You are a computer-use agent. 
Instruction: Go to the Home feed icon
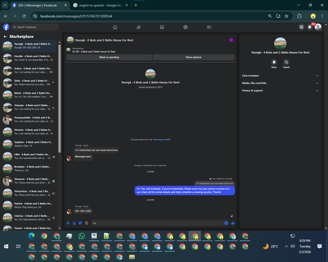coord(115,27)
